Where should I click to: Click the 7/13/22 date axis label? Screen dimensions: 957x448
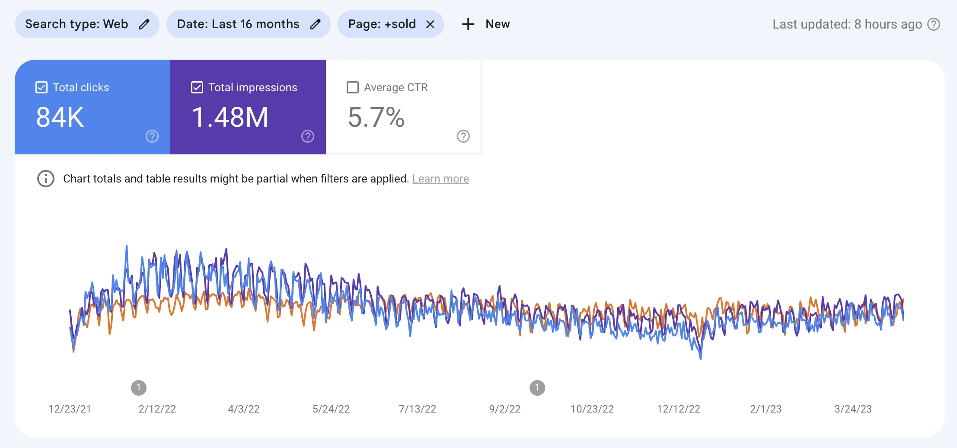coord(418,409)
